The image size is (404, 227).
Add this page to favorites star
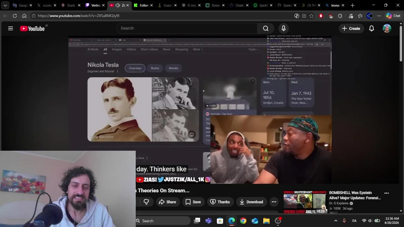(312, 16)
